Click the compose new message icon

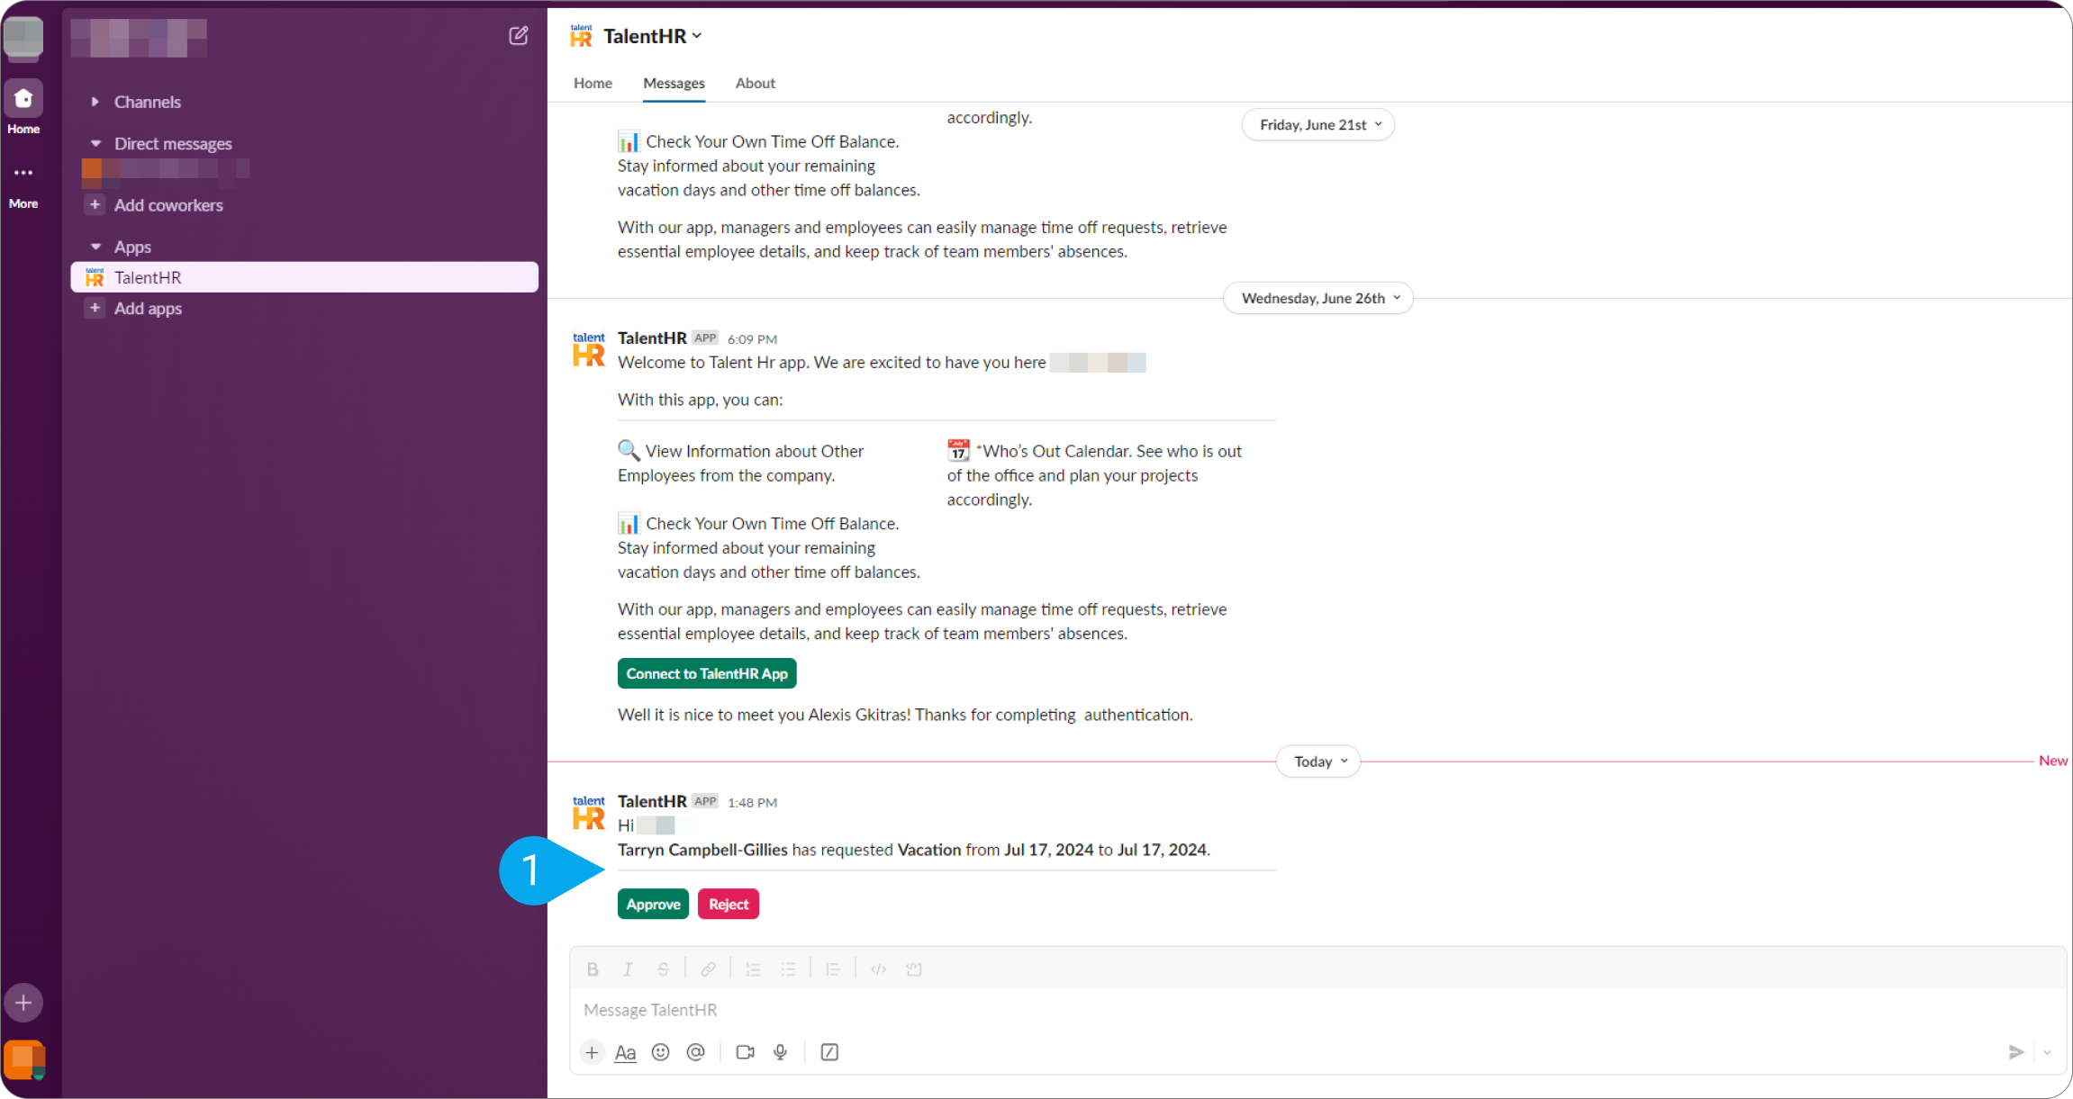[518, 36]
